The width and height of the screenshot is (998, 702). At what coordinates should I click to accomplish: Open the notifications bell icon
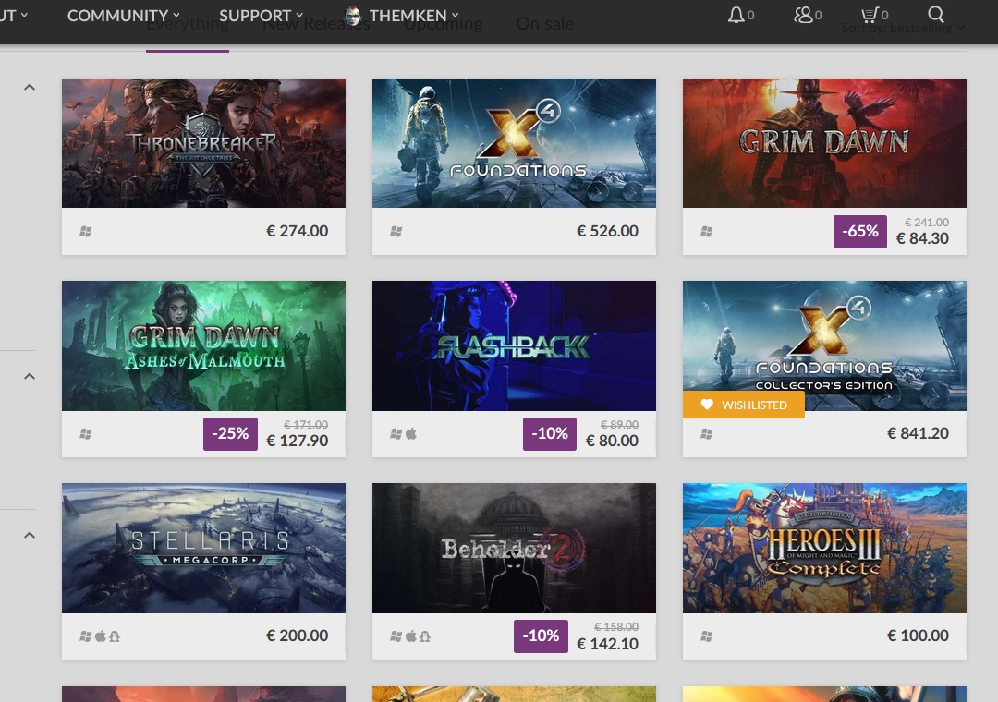(736, 15)
